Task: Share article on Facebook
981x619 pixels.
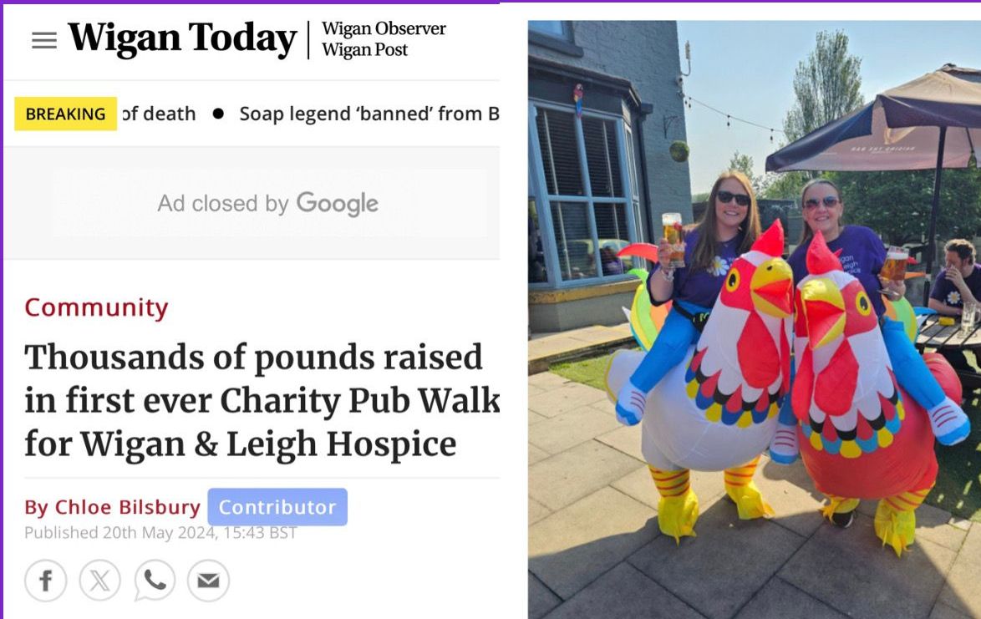Action: click(x=46, y=581)
